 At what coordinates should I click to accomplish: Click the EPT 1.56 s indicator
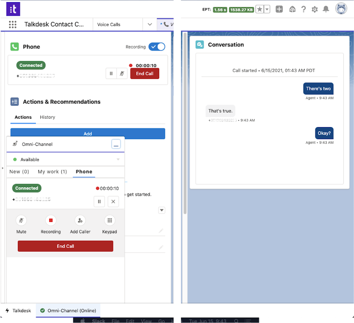point(220,10)
